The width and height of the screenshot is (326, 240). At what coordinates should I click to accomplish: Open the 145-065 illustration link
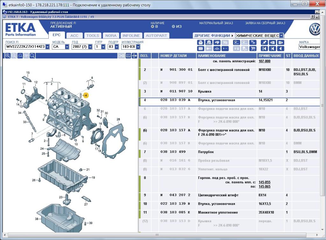265,186
